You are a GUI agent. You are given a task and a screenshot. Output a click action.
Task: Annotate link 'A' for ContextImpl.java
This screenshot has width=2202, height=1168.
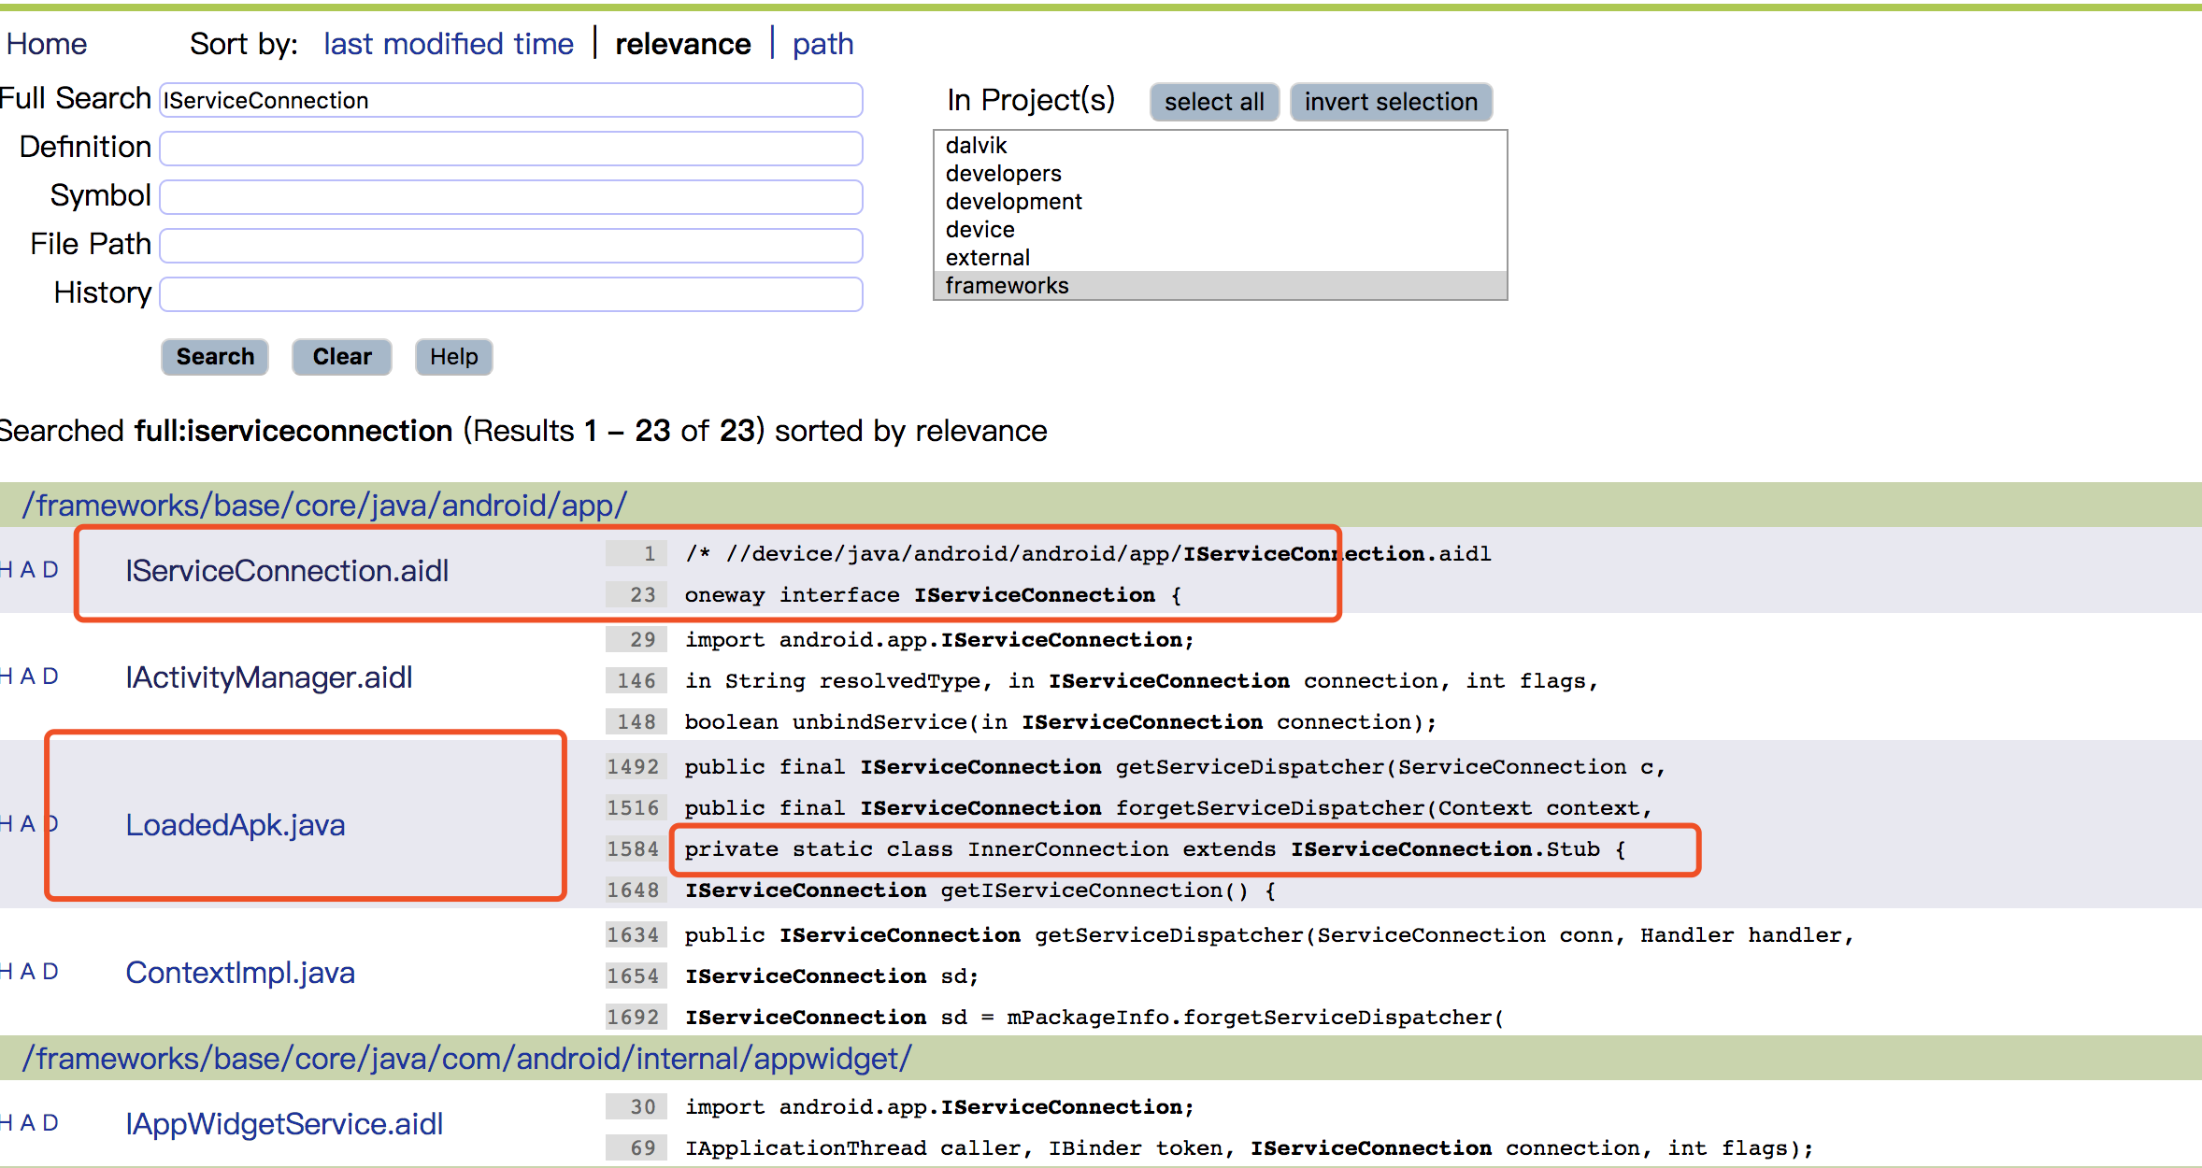click(x=28, y=972)
